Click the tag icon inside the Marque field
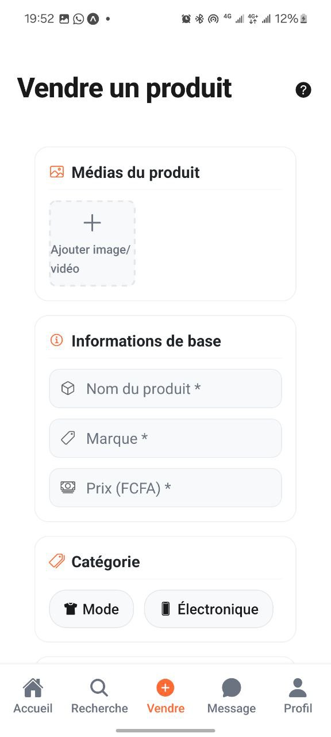Image resolution: width=331 pixels, height=737 pixels. [68, 438]
